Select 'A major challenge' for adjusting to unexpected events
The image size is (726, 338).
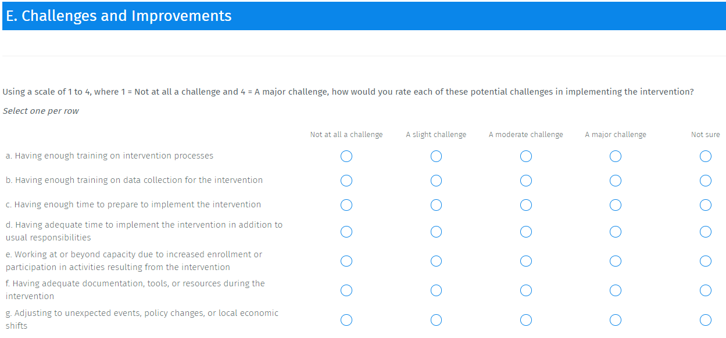pos(616,320)
